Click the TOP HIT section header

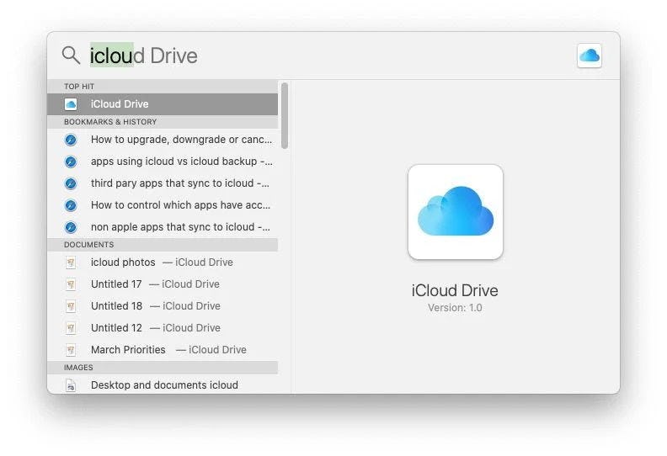coord(162,87)
